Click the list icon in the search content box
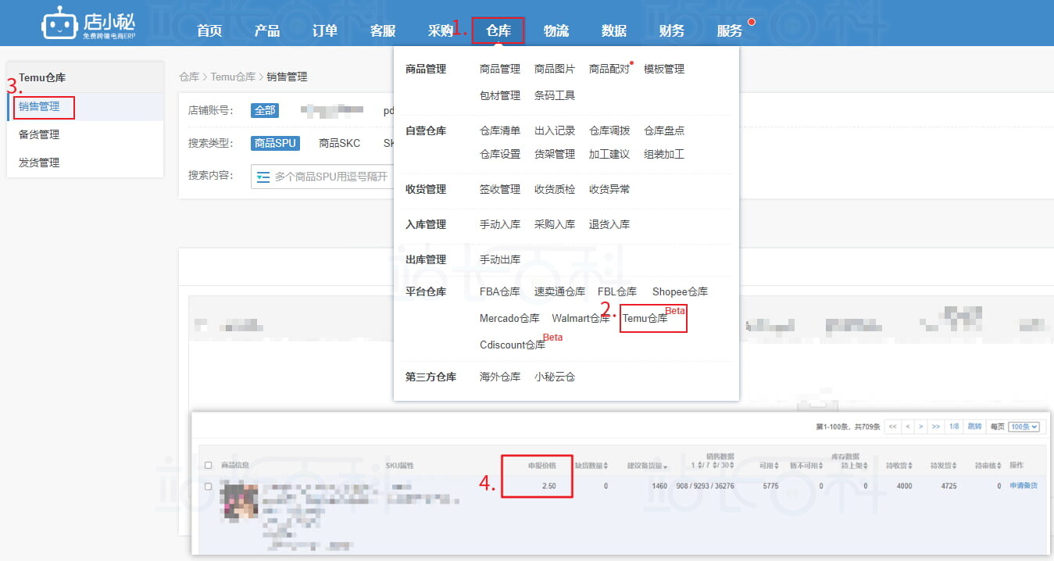This screenshot has height=561, width=1054. 263,177
